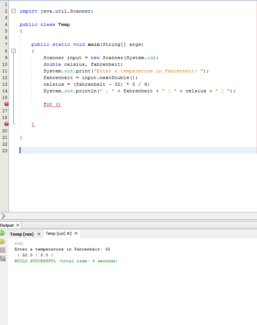Image resolution: width=257 pixels, height=325 pixels.
Task: Click the chevron arrow below the editor
Action: click(3, 216)
